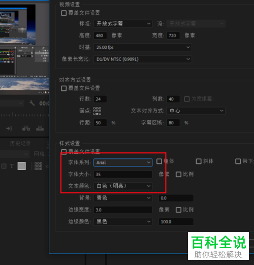Click the rows field showing 24
Viewport: 254px width, 265px height.
click(101, 99)
